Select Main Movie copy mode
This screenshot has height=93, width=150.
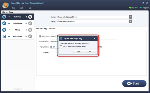[17, 23]
